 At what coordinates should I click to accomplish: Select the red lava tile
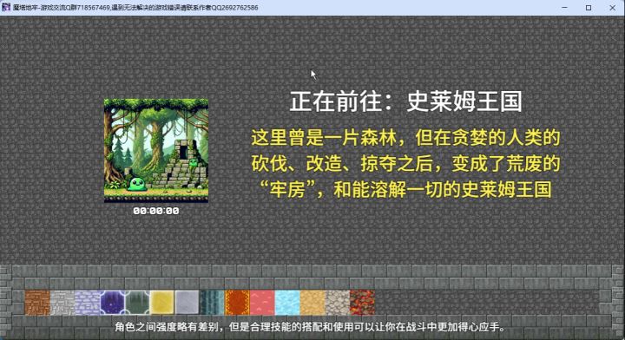(362, 303)
